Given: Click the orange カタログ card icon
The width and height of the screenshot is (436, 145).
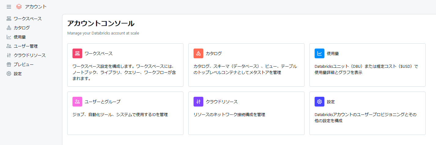Looking at the screenshot, I should [x=198, y=53].
